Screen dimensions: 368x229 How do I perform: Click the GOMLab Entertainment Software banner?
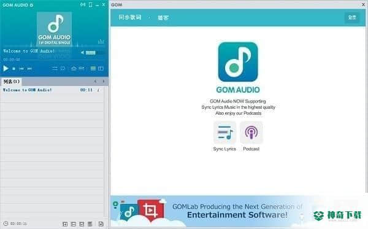pyautogui.click(x=237, y=211)
